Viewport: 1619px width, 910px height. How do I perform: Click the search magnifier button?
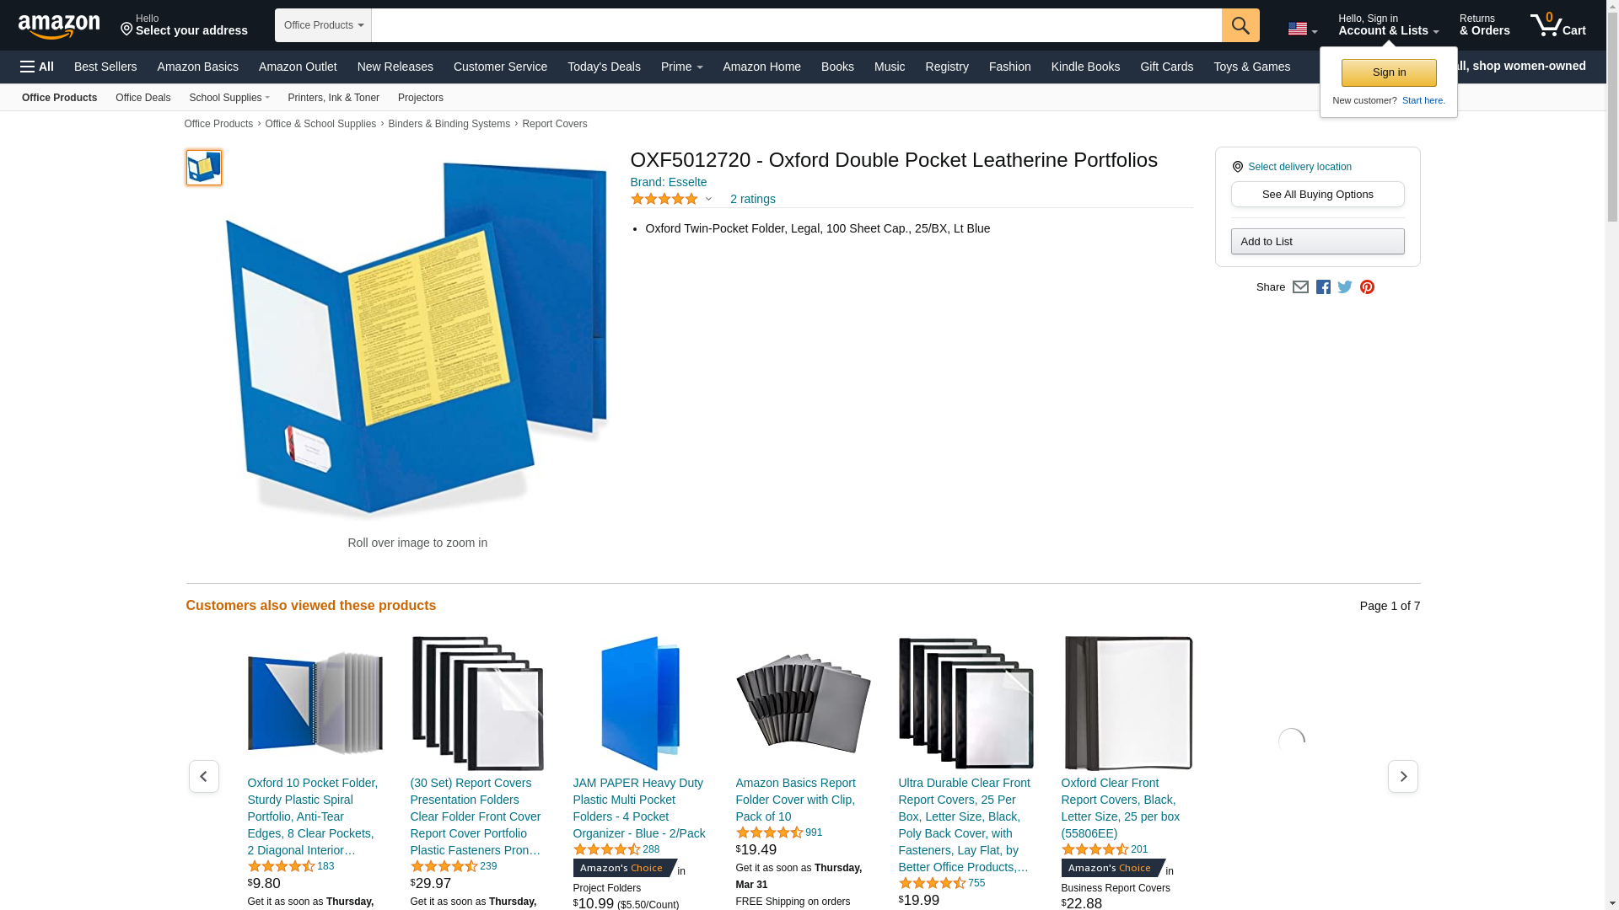[1240, 25]
